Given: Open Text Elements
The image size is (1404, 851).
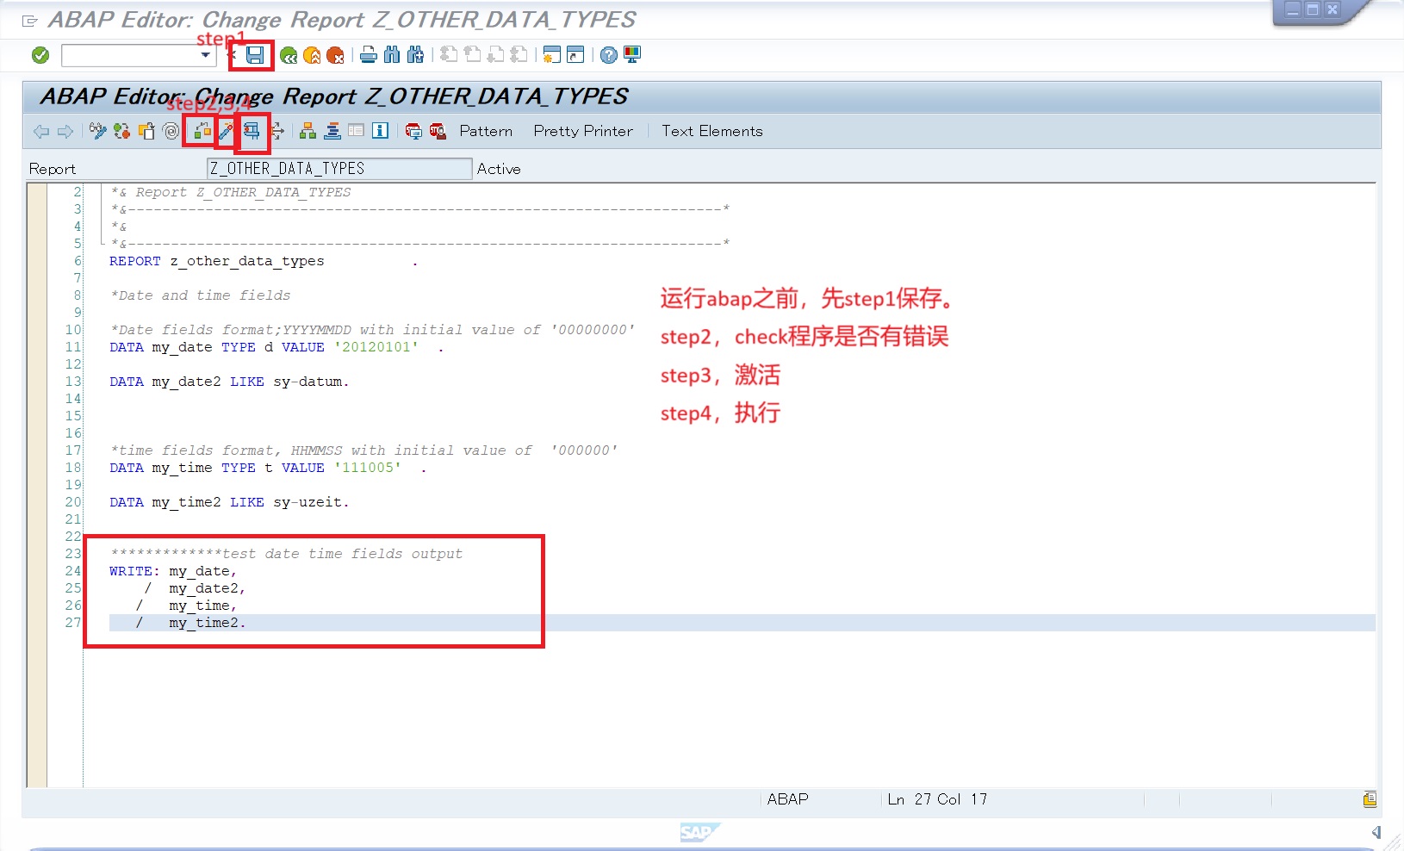Looking at the screenshot, I should [711, 131].
